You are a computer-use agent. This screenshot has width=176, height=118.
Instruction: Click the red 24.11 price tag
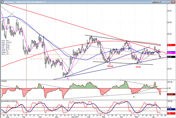(171, 45)
